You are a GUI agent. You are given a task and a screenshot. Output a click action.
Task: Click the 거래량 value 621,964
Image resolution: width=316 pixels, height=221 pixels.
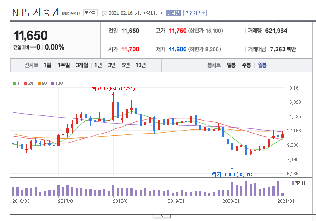pos(276,31)
